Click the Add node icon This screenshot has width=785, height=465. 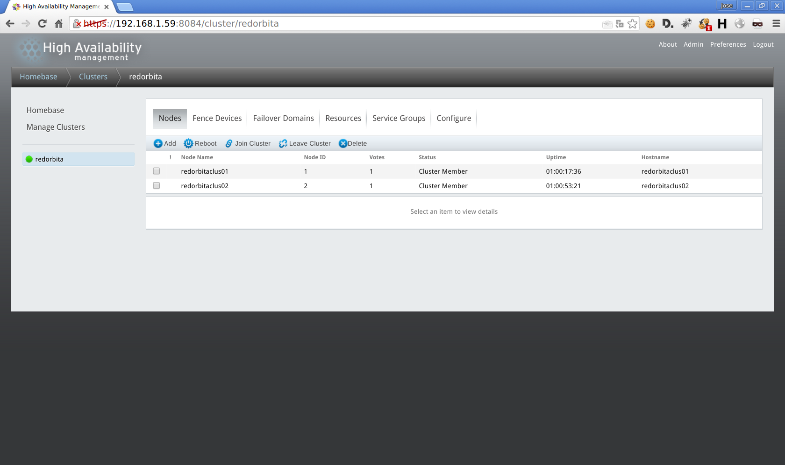158,143
